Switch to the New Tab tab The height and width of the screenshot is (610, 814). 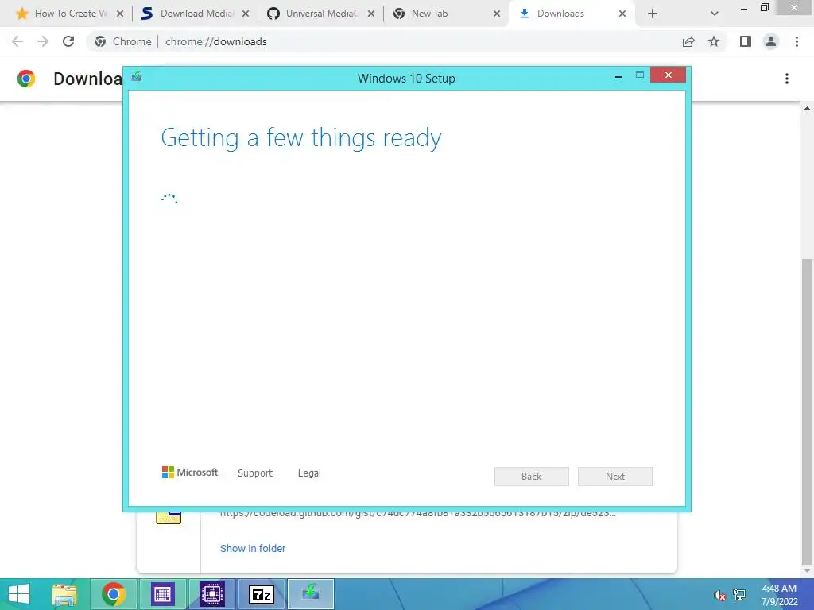point(428,14)
